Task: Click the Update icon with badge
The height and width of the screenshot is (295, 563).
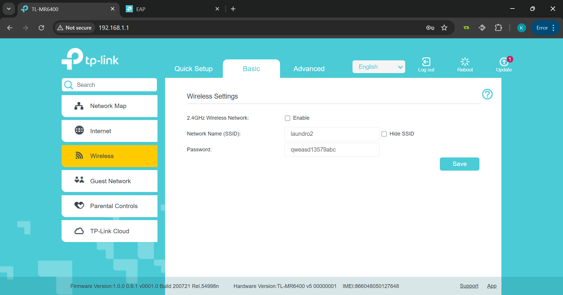Action: click(504, 65)
